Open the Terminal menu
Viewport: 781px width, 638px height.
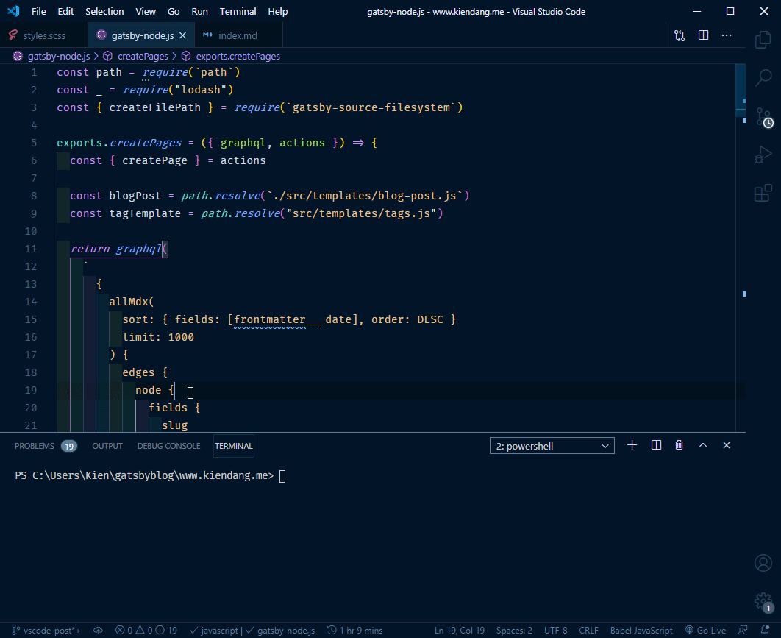coord(238,12)
